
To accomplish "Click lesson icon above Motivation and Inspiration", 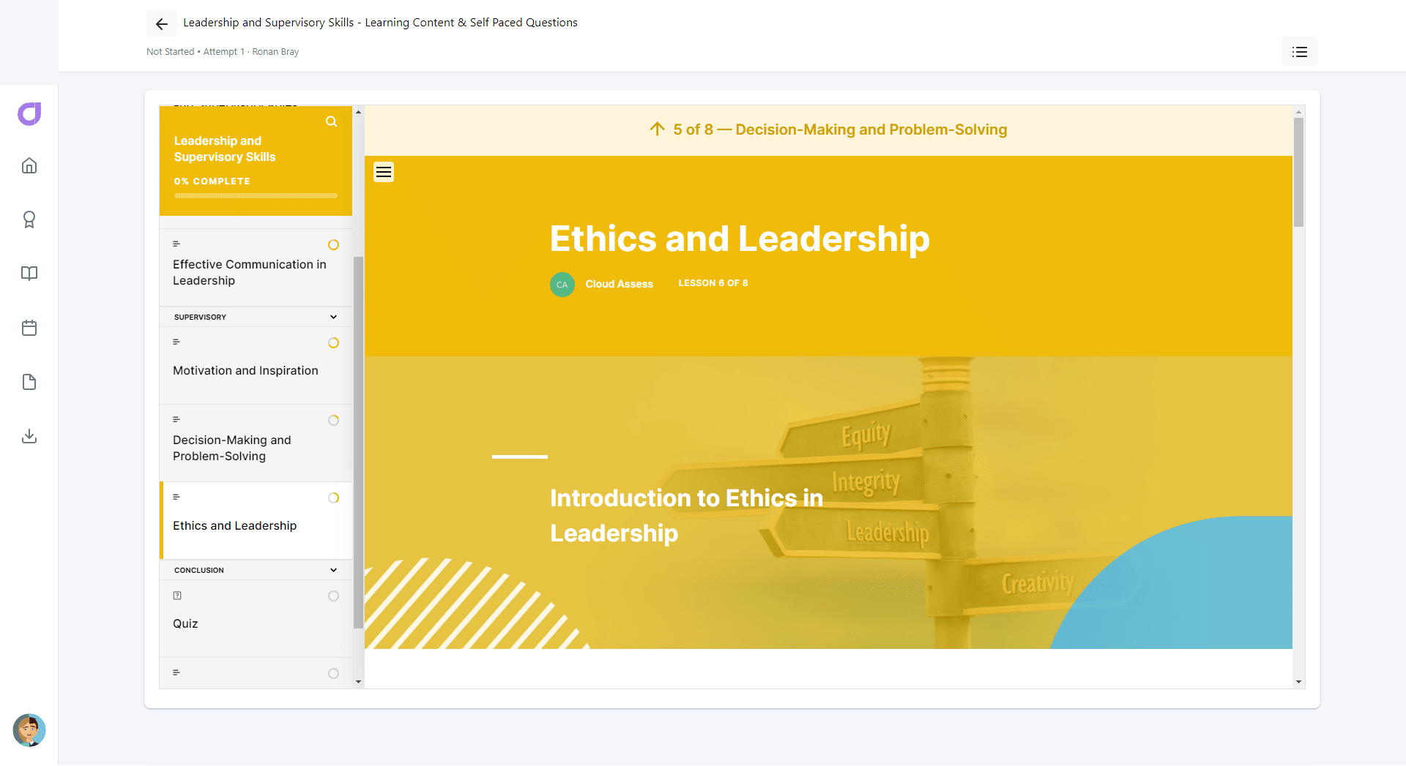I will point(176,342).
